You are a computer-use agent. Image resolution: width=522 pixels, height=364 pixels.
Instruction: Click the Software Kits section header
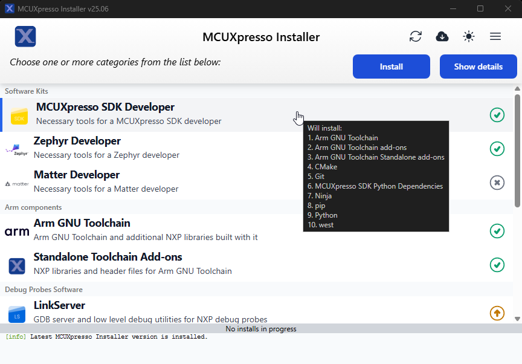tap(27, 91)
